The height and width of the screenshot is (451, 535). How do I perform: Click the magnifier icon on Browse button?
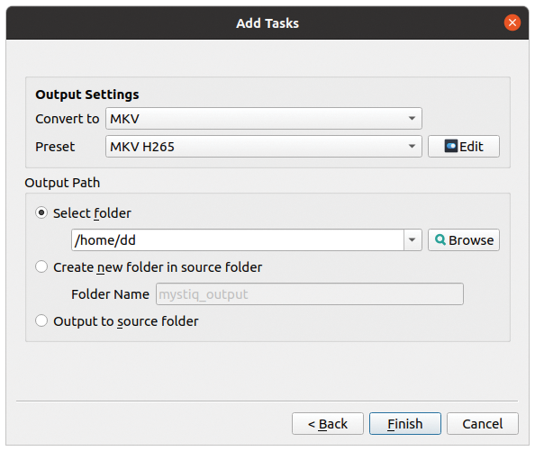tap(440, 240)
